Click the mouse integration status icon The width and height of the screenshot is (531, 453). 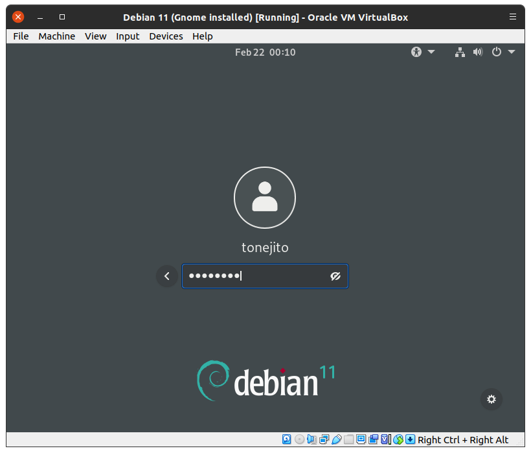(398, 439)
